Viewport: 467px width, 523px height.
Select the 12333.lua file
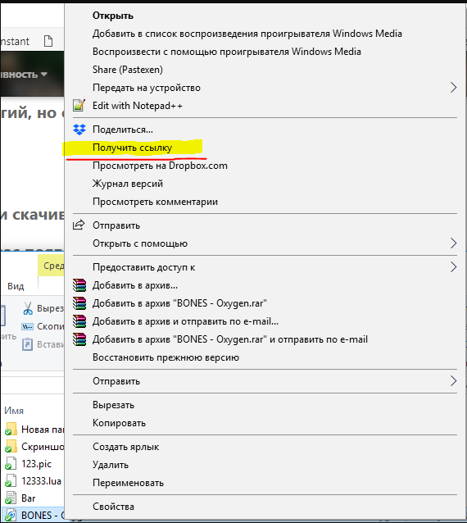pos(34,481)
